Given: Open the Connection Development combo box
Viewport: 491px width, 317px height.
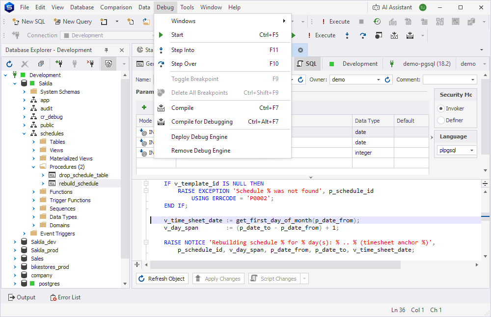Looking at the screenshot, I should click(x=107, y=35).
